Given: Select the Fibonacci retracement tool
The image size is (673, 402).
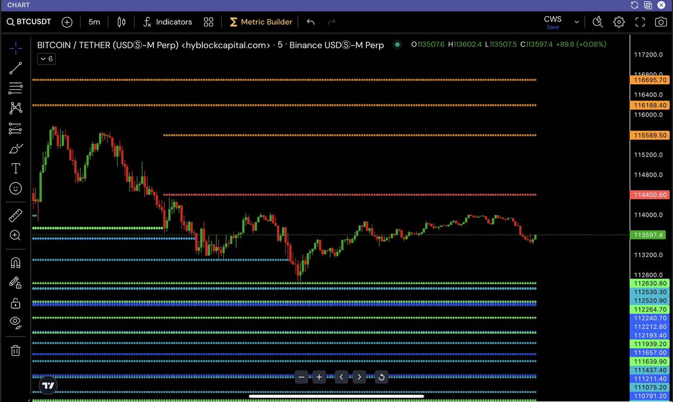Looking at the screenshot, I should pos(16,88).
